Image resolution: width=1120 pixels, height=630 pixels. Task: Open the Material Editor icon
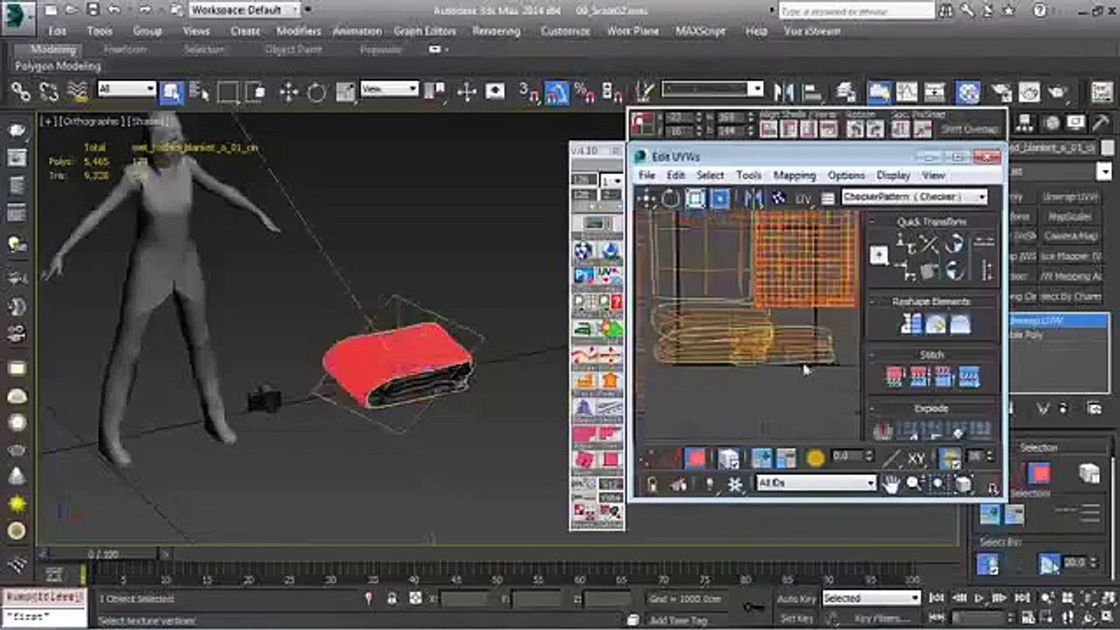(x=967, y=91)
